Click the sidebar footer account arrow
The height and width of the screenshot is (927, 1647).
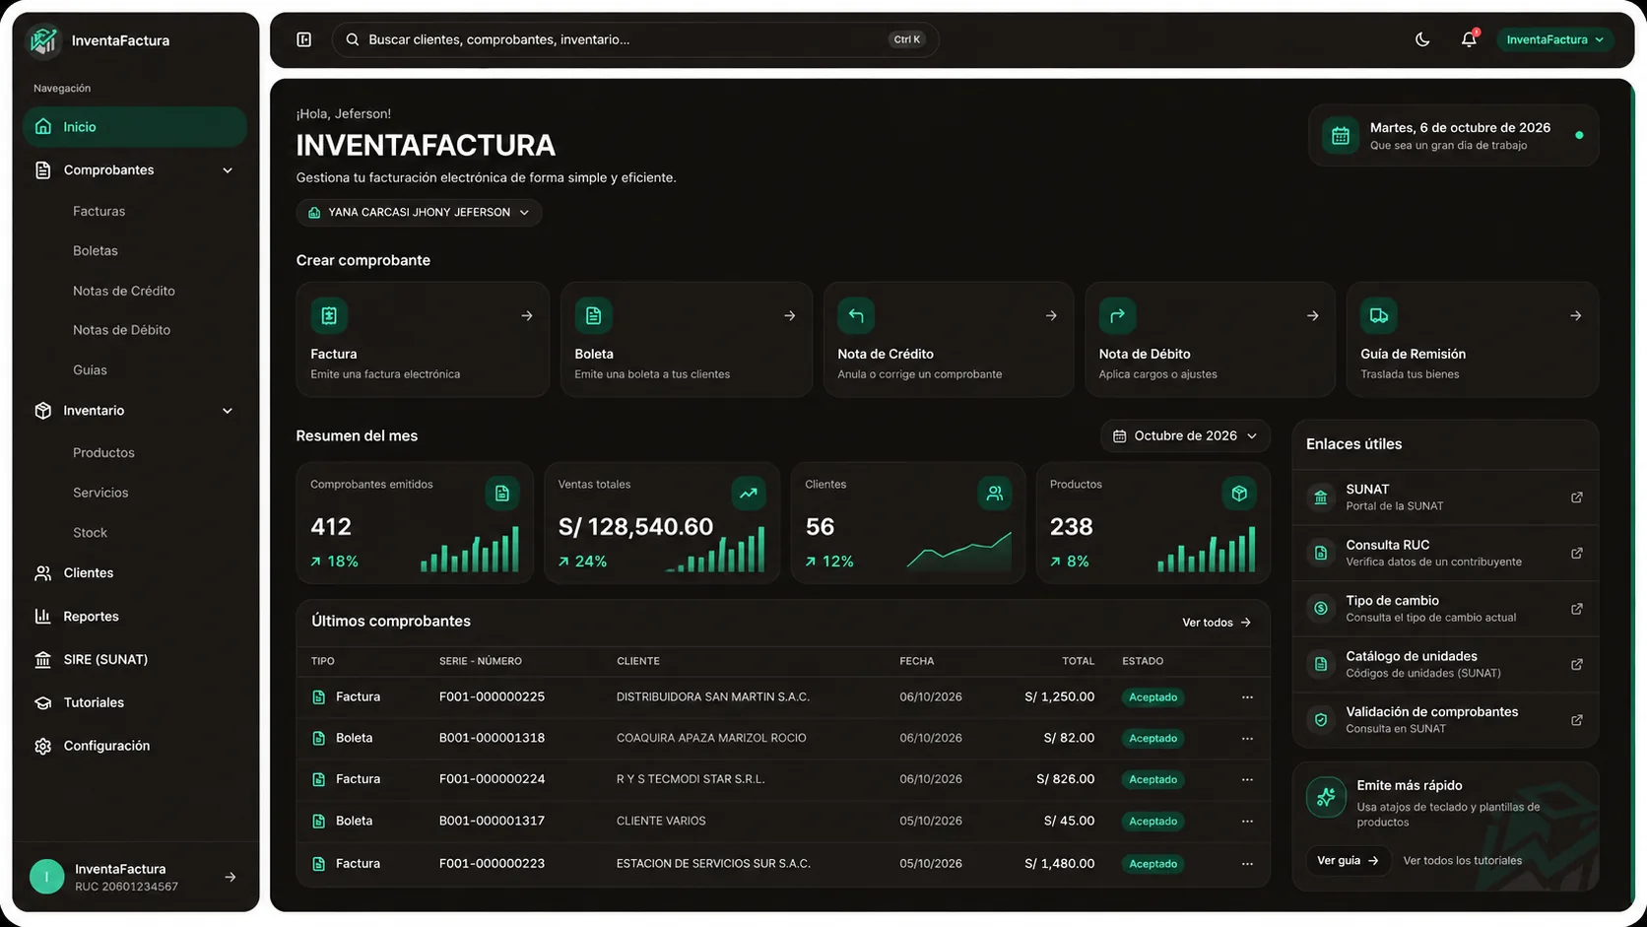(230, 877)
